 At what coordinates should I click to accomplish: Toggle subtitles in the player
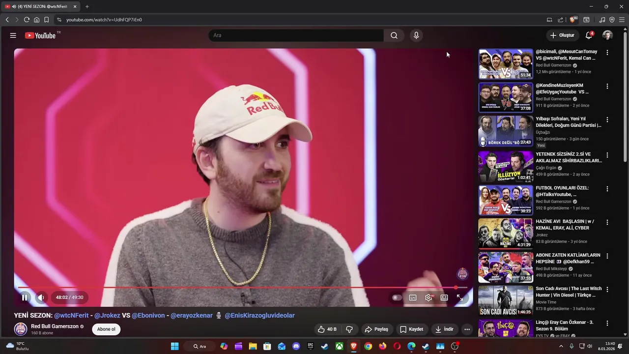413,297
